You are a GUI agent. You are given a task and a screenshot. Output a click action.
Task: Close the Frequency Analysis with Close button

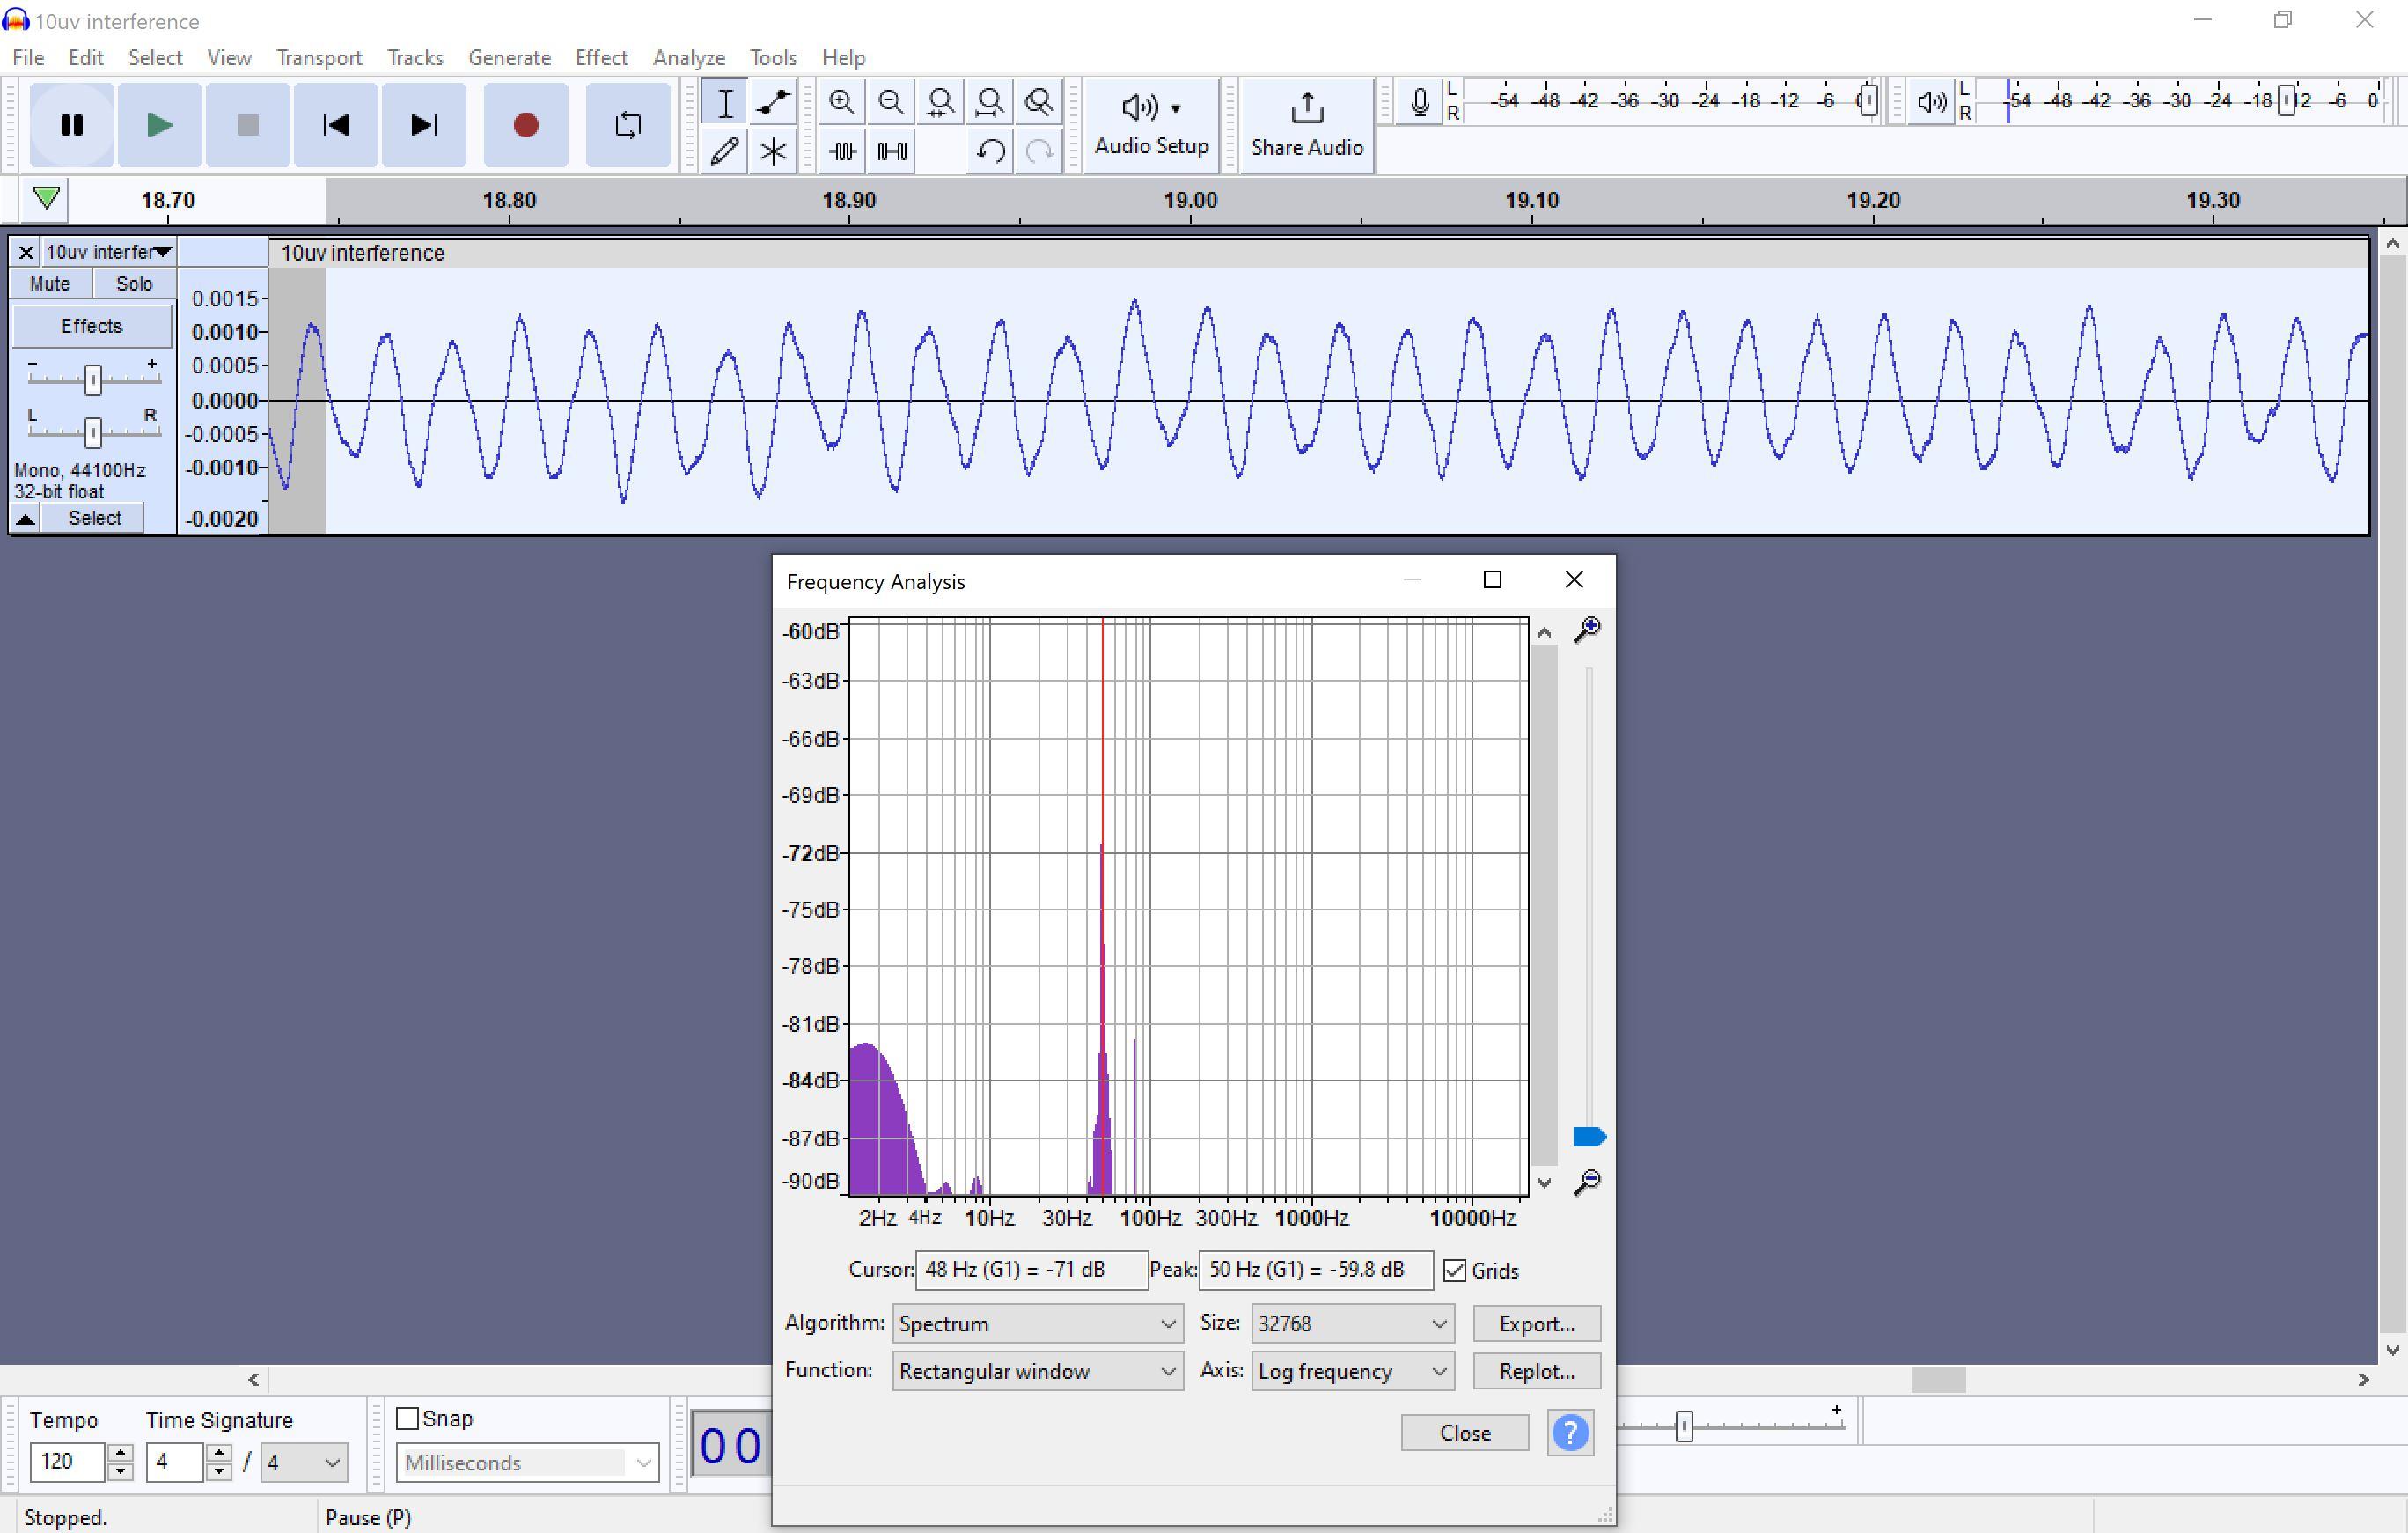click(1465, 1433)
